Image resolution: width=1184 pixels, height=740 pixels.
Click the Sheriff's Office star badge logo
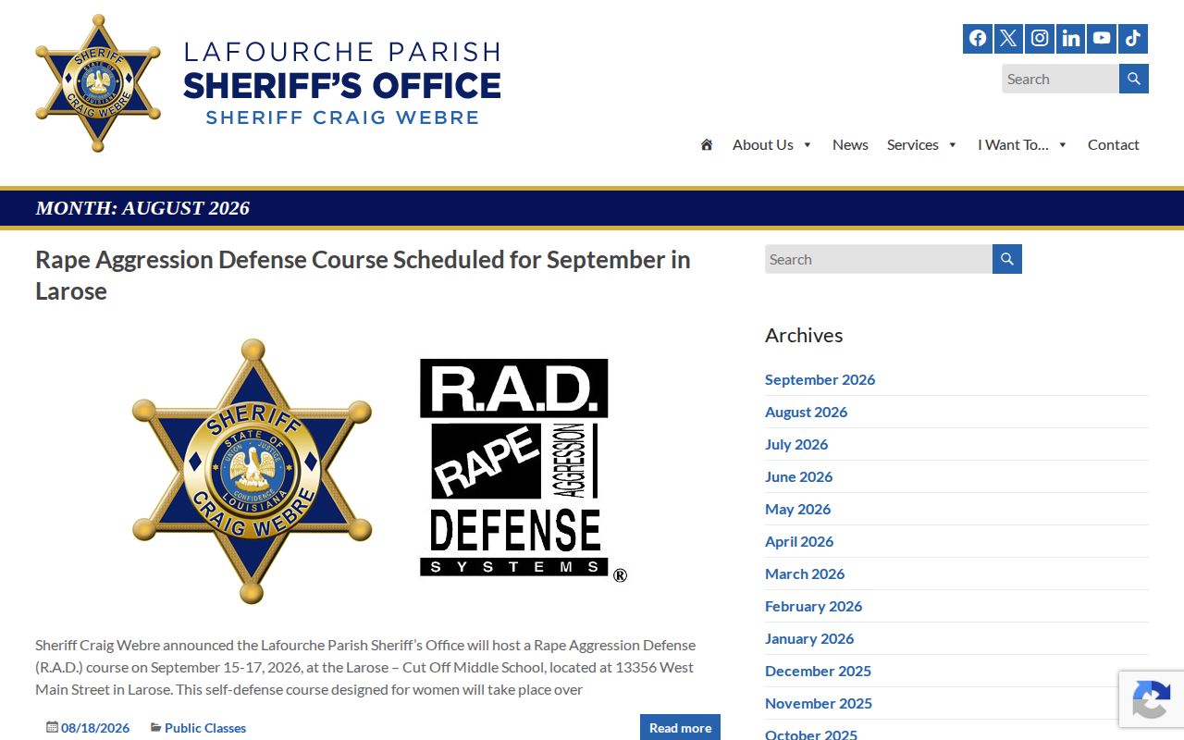tap(98, 83)
